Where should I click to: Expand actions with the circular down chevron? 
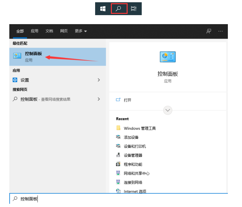click(167, 110)
